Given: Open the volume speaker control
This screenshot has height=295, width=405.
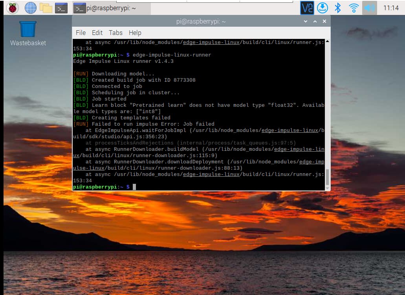Looking at the screenshot, I should click(x=369, y=7).
